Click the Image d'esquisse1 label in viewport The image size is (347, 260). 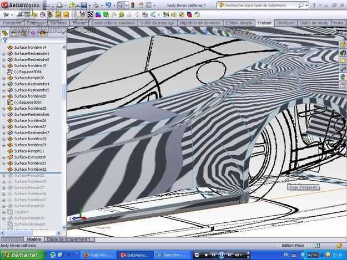click(x=303, y=187)
